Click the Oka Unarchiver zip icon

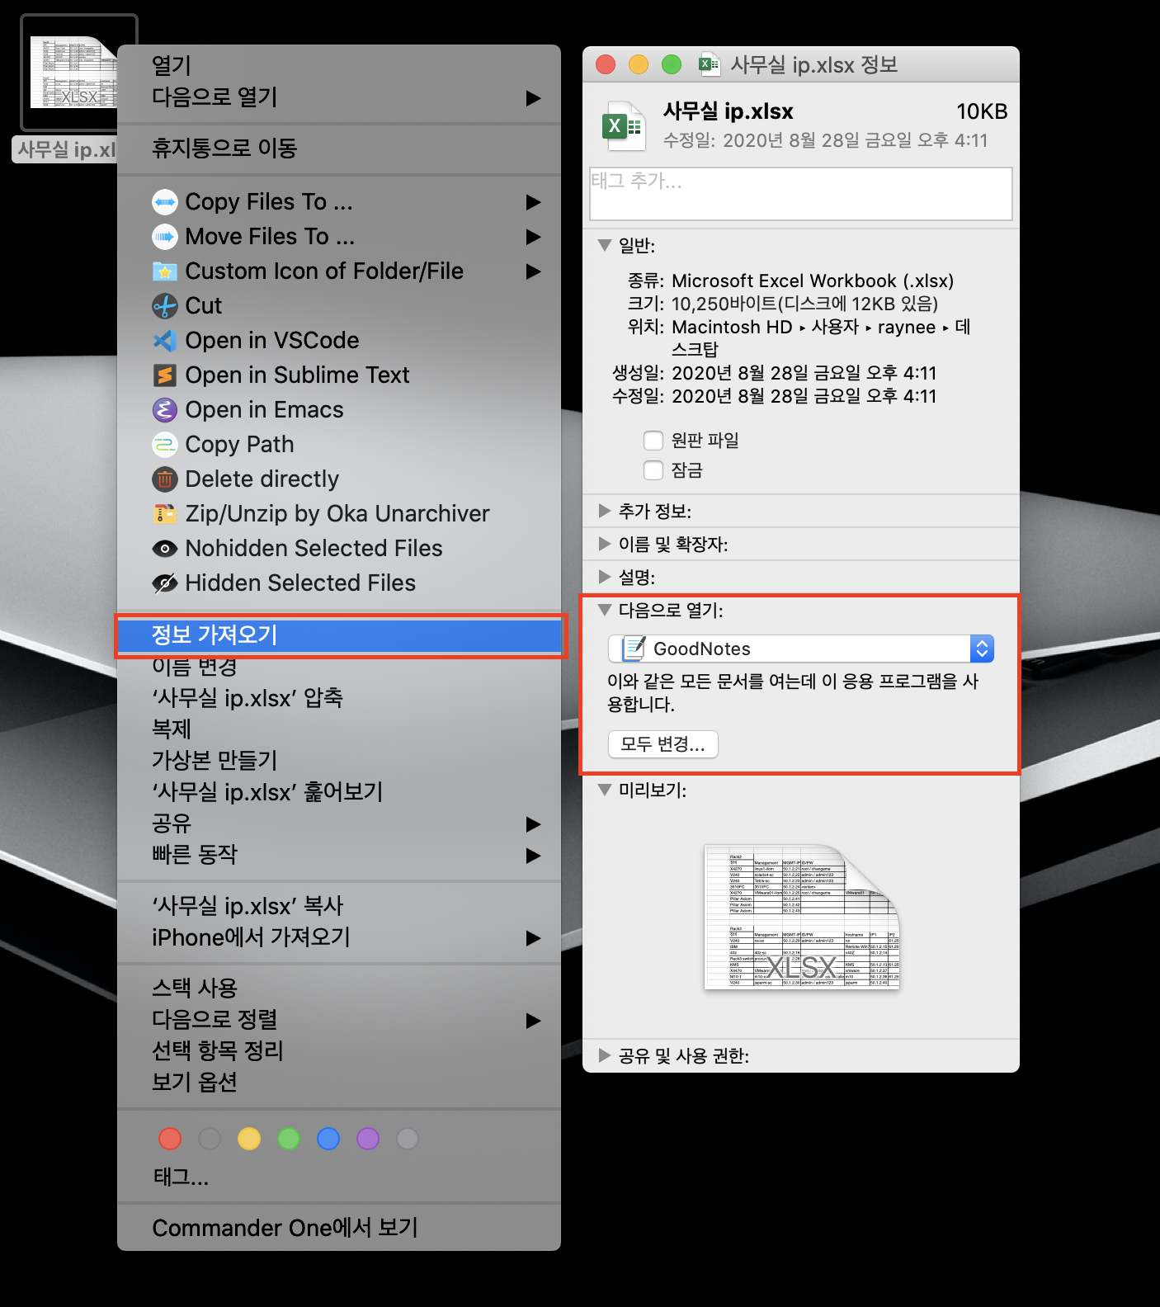(165, 514)
